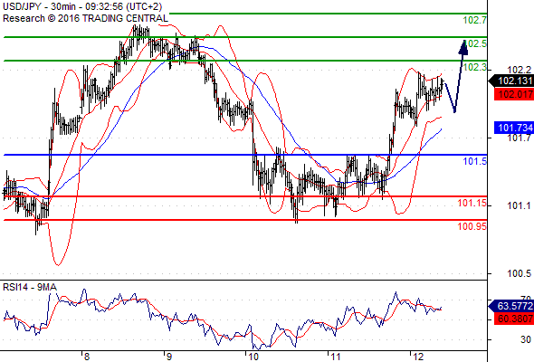534x362 pixels.
Task: Click date marker 9 on time axis
Action: 169,357
